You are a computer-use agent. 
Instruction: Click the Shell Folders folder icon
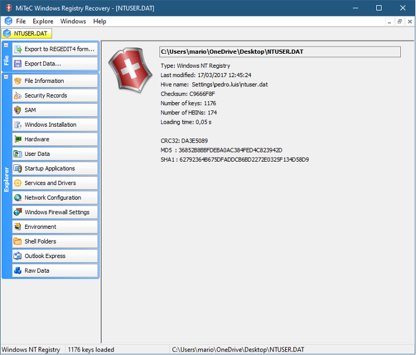18,241
